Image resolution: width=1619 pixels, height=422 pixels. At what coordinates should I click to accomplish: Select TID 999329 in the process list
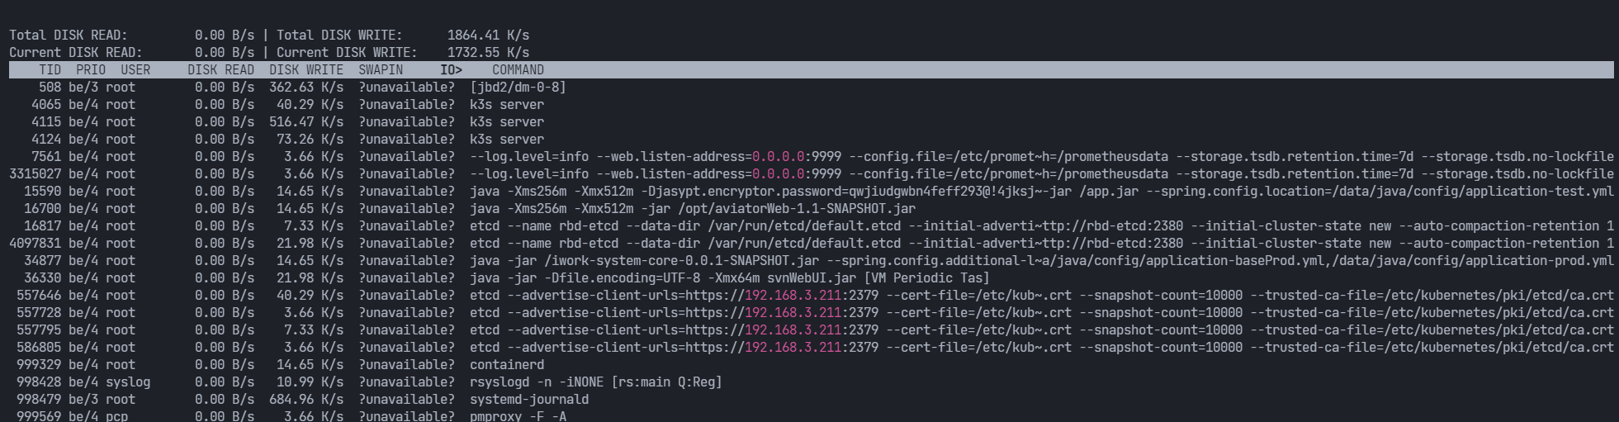[x=39, y=365]
